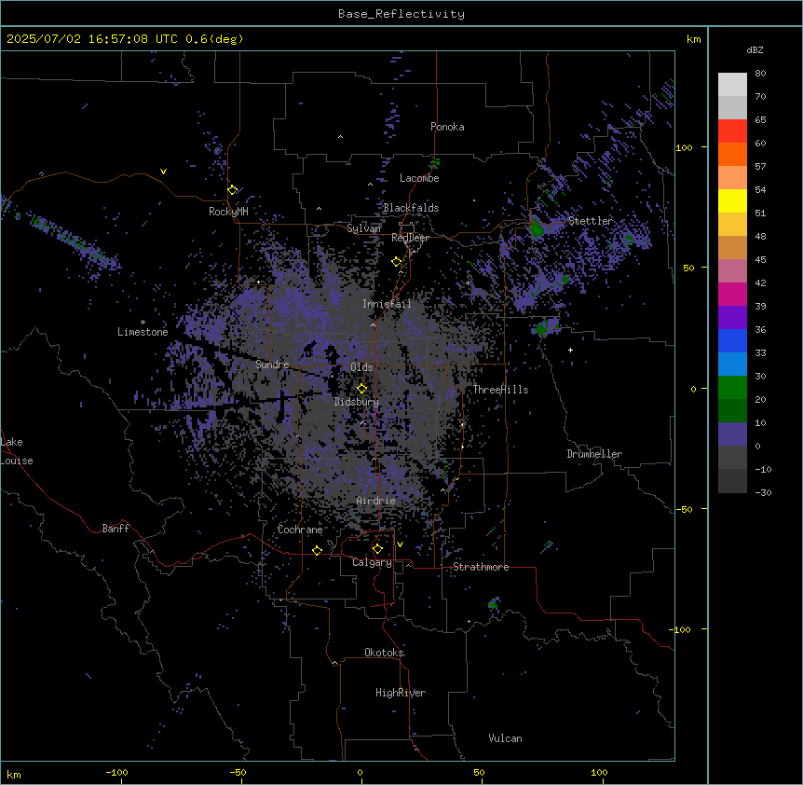This screenshot has width=803, height=785.
Task: Select the orange 57-60 dBZ legend swatch
Action: [x=732, y=155]
